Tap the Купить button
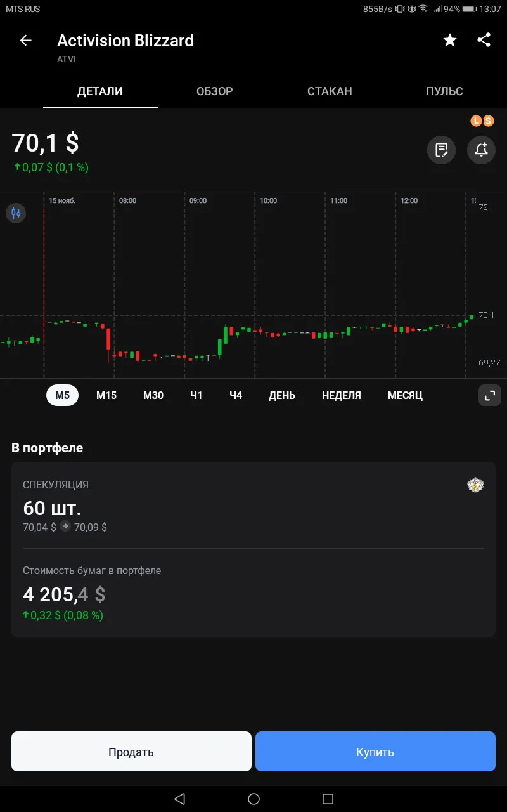507x812 pixels. tap(375, 752)
